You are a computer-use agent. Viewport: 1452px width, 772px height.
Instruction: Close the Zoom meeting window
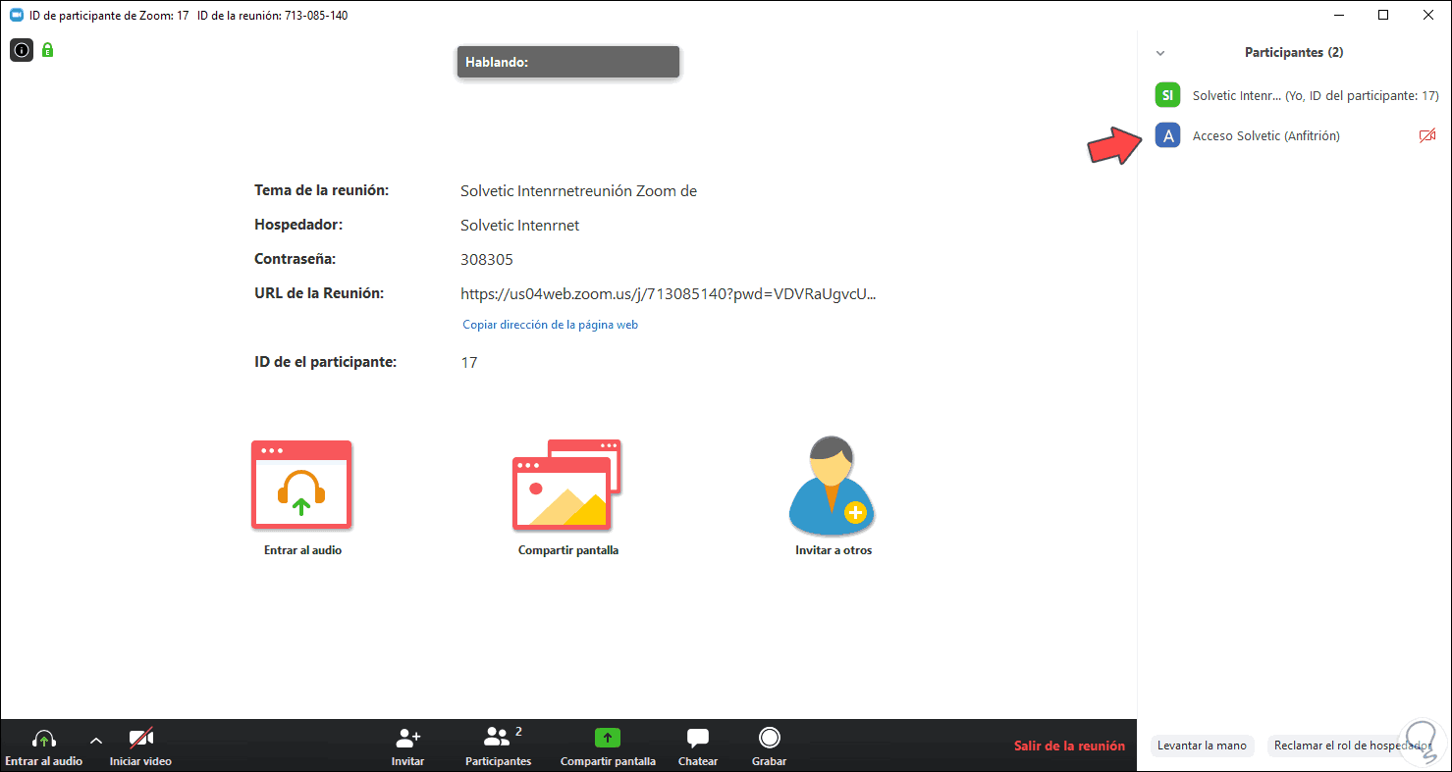[1428, 15]
